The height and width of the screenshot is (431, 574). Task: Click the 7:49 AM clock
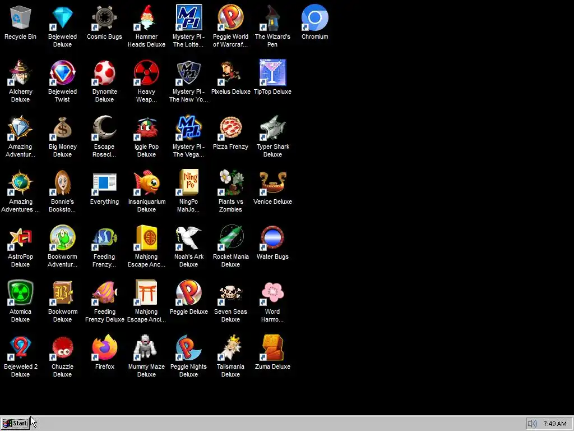555,424
